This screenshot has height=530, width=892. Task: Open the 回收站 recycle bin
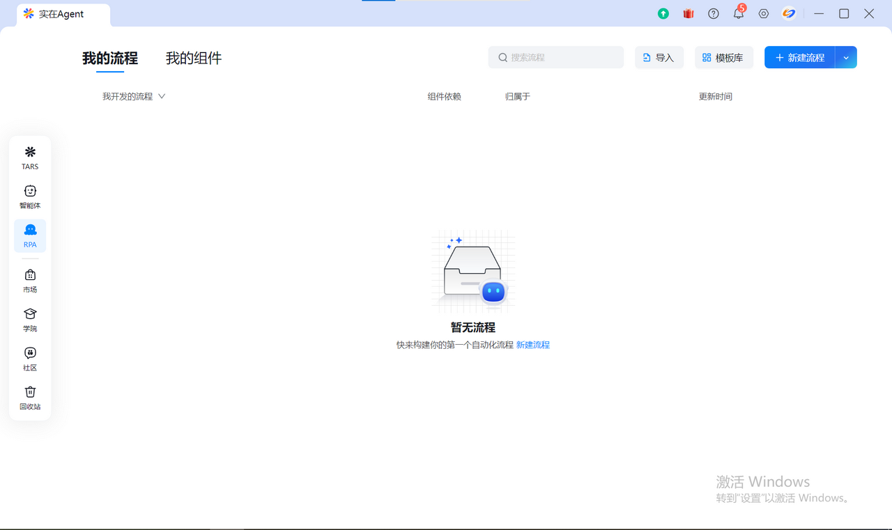(x=30, y=398)
